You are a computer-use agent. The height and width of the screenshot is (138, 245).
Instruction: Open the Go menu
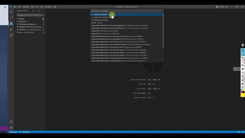(x=38, y=7)
